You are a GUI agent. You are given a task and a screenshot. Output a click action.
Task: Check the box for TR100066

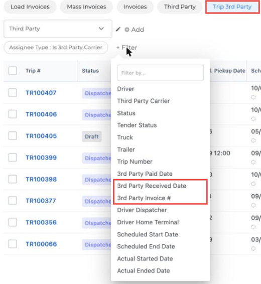tap(13, 244)
